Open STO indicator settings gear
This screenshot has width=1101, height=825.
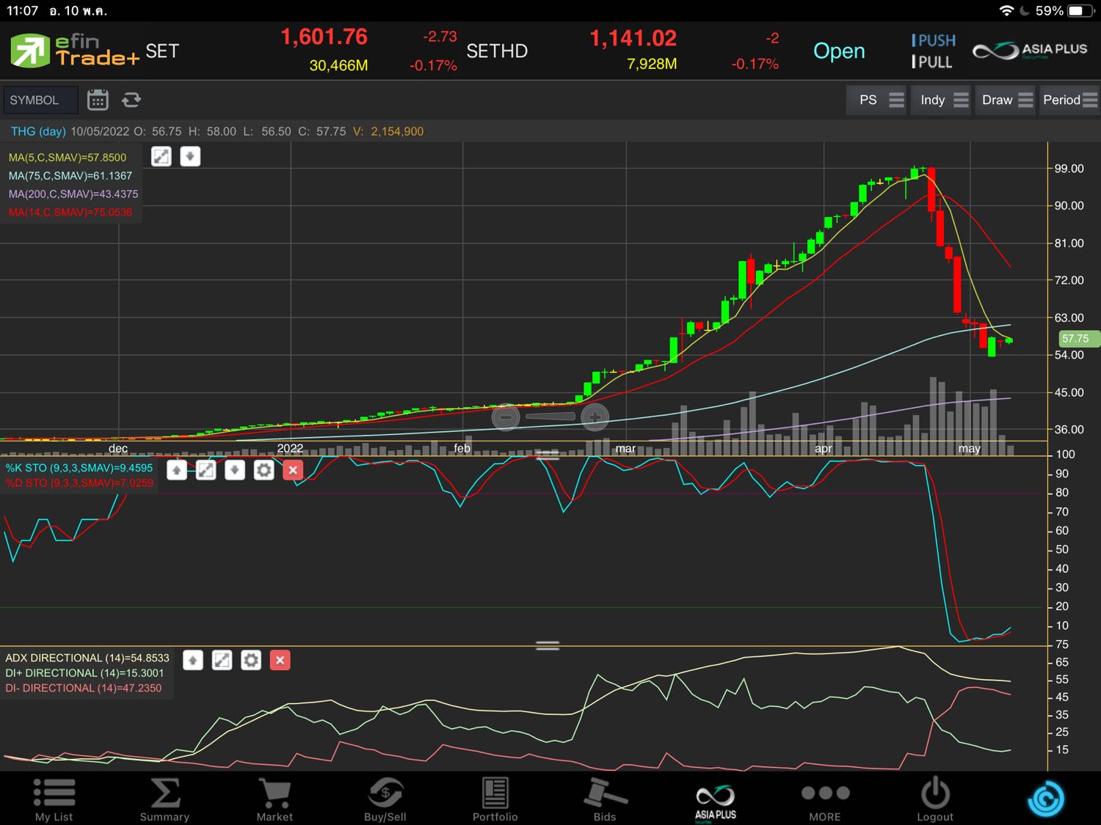point(264,470)
